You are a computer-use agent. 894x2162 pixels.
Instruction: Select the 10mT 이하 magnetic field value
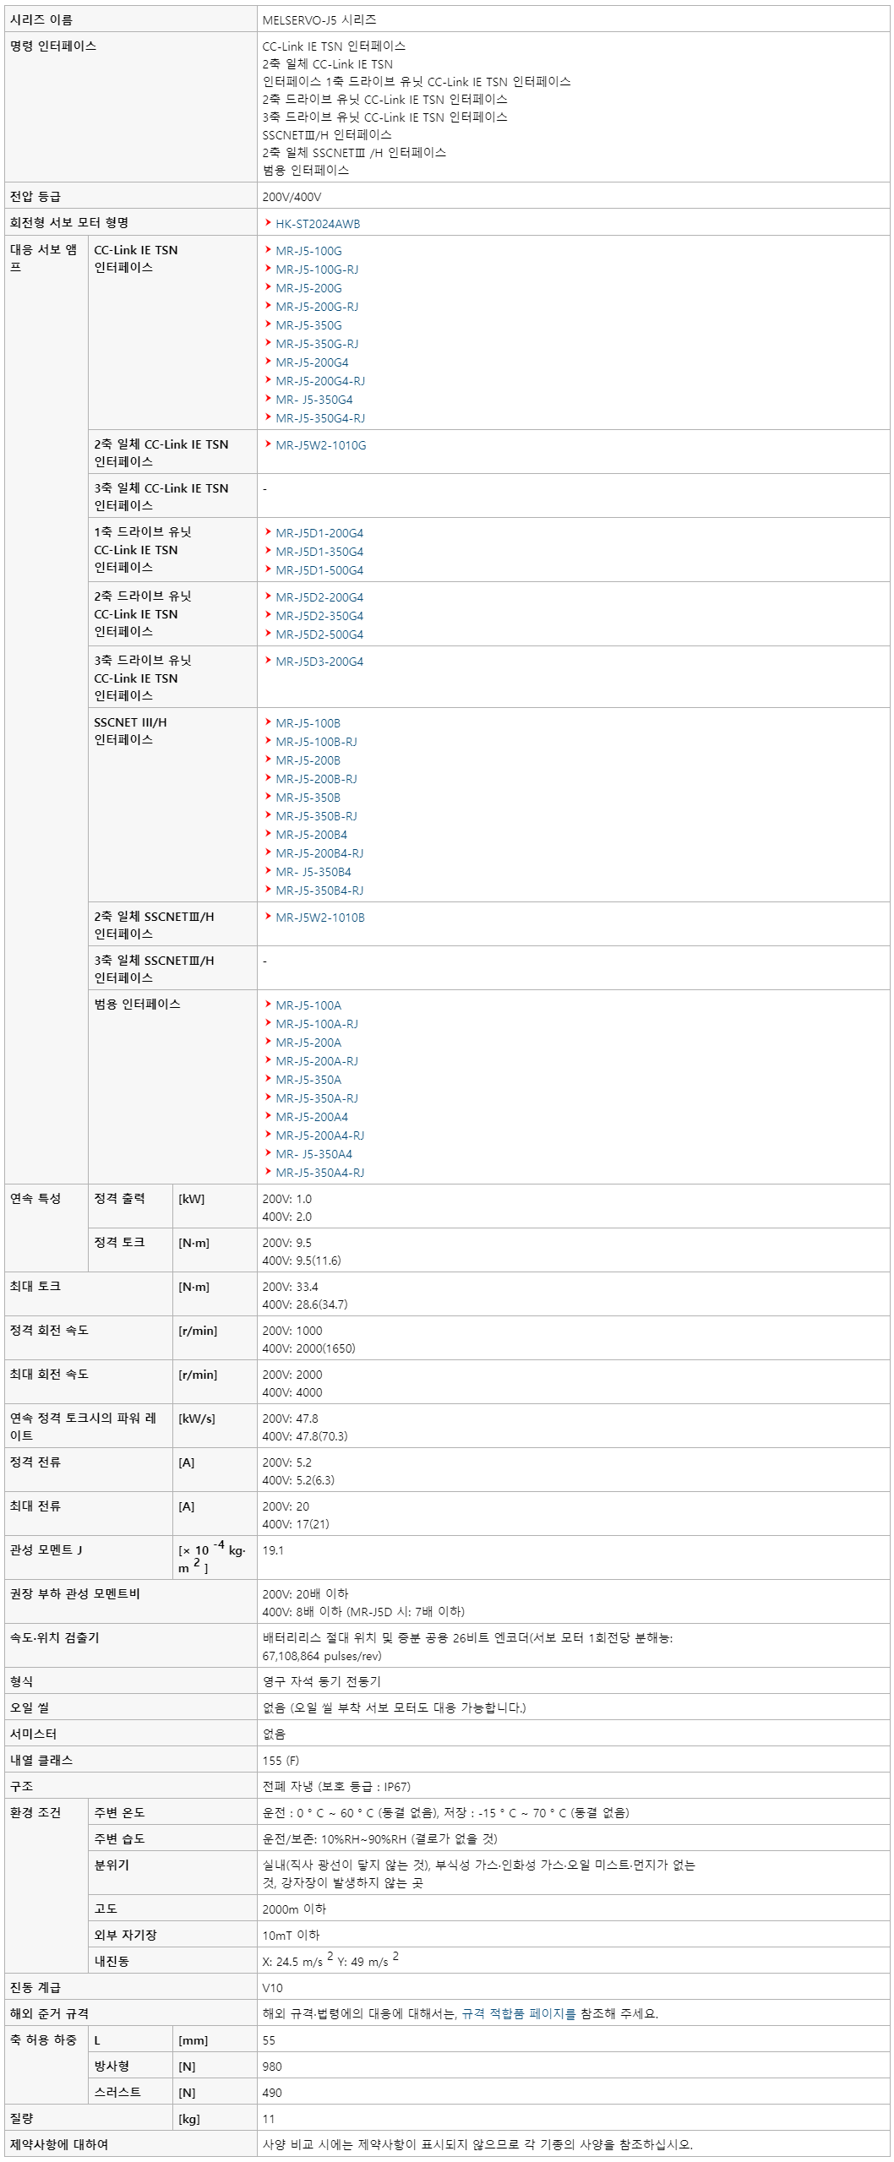pyautogui.click(x=291, y=1935)
